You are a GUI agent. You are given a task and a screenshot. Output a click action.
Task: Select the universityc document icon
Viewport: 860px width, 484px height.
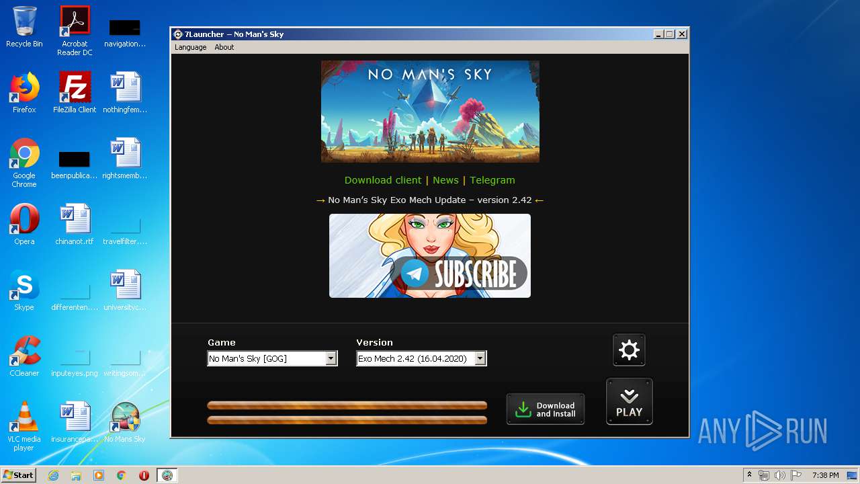(125, 290)
